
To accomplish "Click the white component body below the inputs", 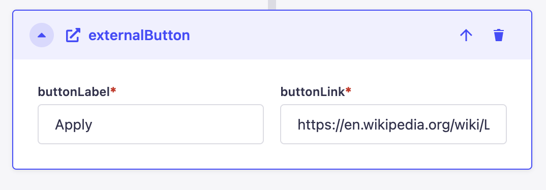I will (x=272, y=156).
